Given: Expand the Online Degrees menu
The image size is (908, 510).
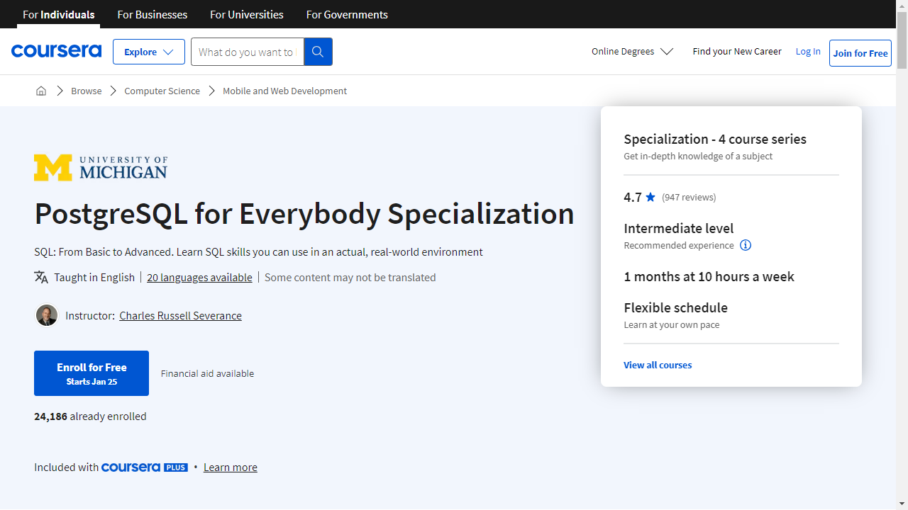Looking at the screenshot, I should (632, 52).
